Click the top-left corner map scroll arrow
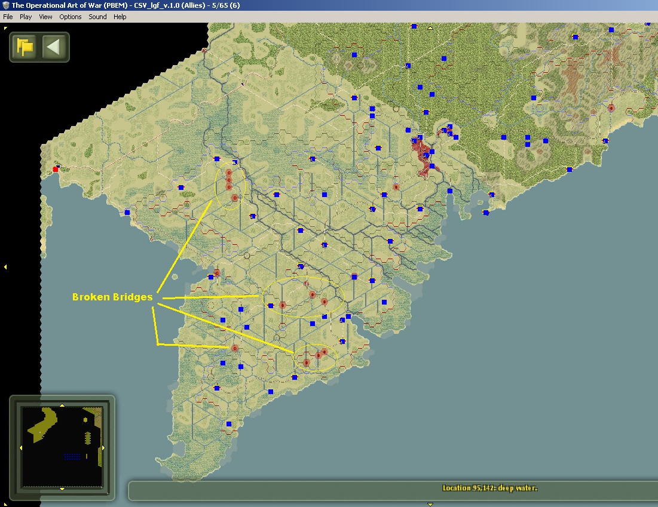 click(5, 28)
